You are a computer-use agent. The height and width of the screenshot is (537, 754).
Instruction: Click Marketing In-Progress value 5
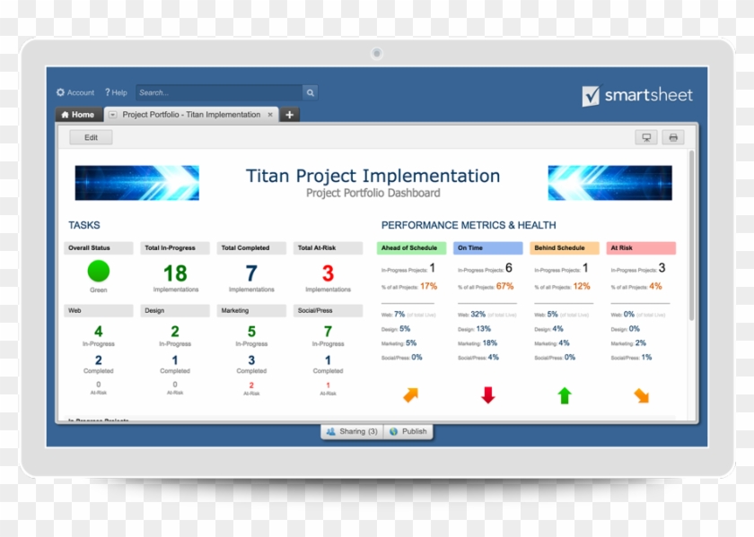point(251,332)
